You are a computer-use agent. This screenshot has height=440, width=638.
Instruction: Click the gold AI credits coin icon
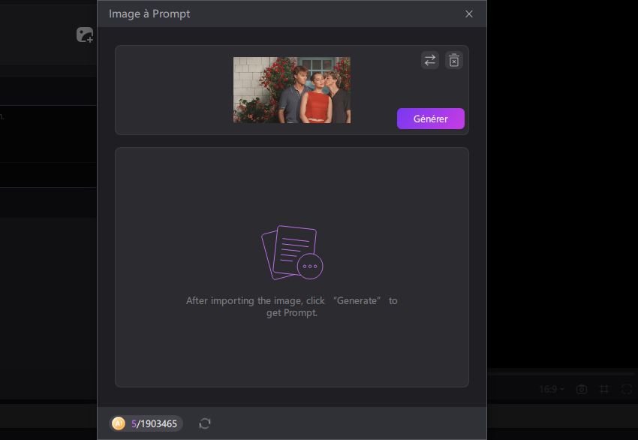119,423
